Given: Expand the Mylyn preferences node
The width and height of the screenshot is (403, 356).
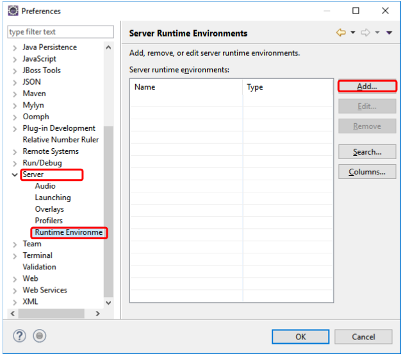Looking at the screenshot, I should (x=15, y=106).
